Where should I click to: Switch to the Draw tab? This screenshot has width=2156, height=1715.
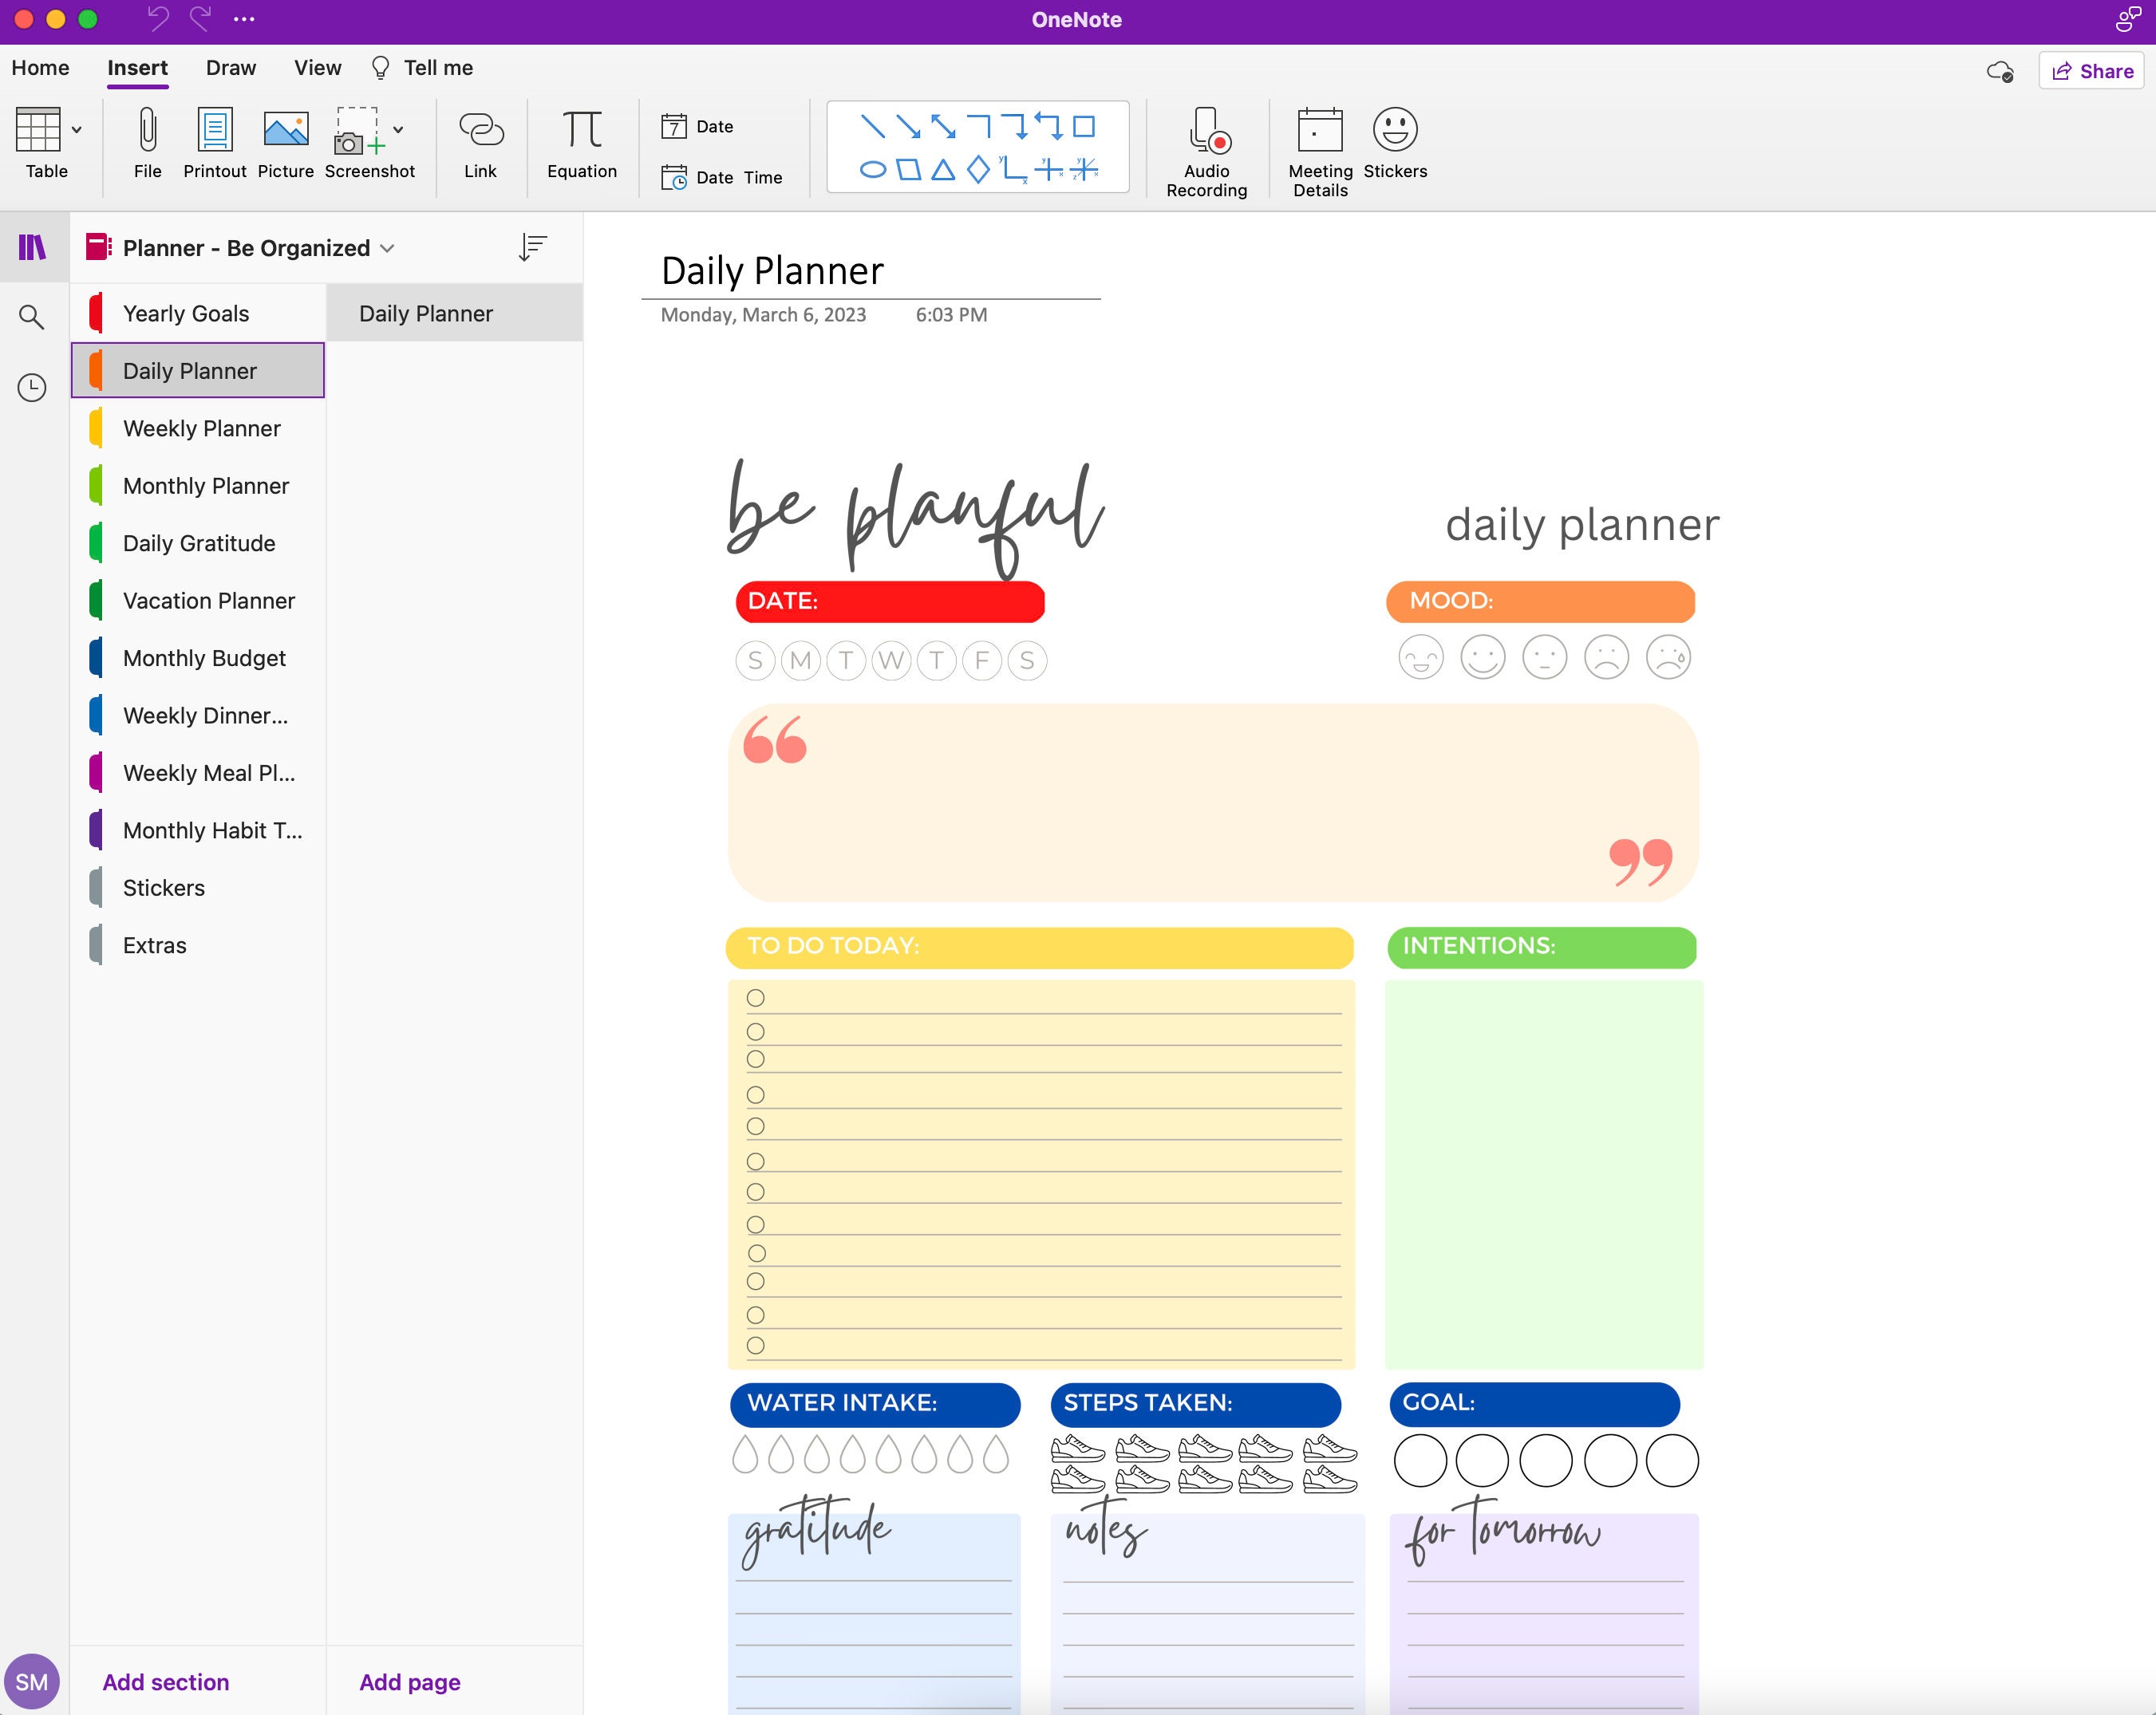click(x=231, y=67)
